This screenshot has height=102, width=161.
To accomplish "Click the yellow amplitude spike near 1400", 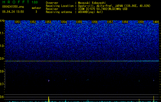I will (154, 99).
